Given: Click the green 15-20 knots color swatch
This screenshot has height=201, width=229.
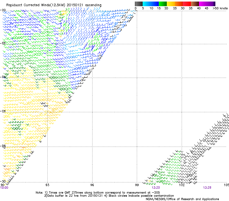Looking at the screenshot, I should [x=163, y=4].
